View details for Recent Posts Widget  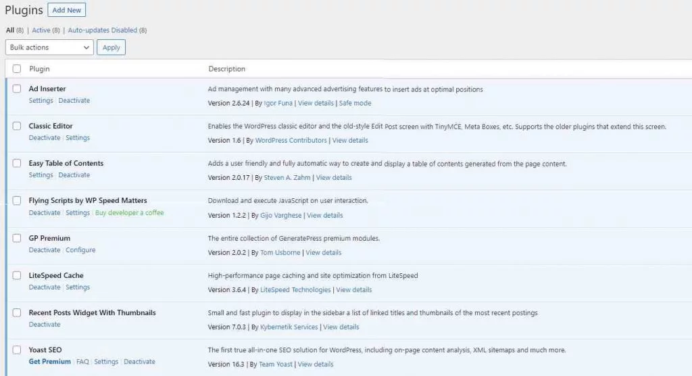pyautogui.click(x=341, y=327)
